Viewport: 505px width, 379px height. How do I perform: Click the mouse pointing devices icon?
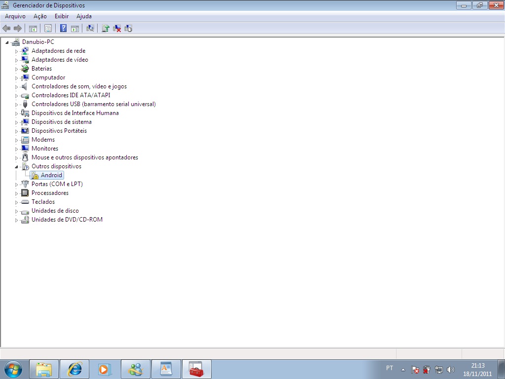[25, 157]
